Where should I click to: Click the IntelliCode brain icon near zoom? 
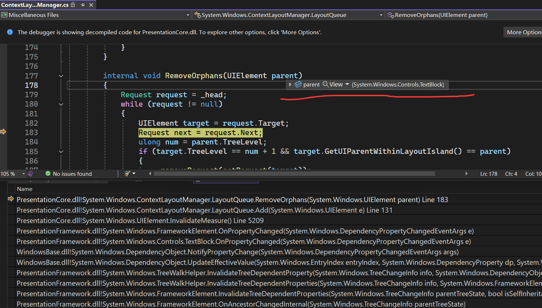[x=30, y=174]
